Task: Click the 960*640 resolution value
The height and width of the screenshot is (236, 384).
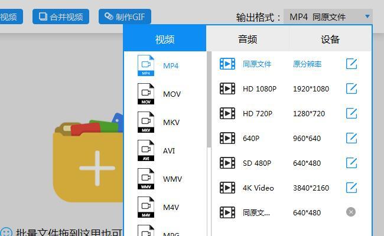Action: click(307, 139)
